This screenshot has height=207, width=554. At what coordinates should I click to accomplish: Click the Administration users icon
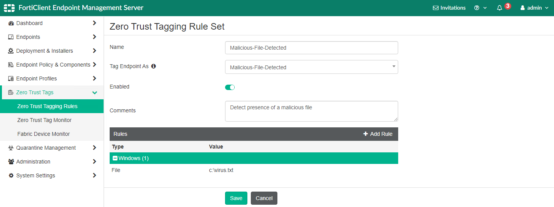click(11, 162)
